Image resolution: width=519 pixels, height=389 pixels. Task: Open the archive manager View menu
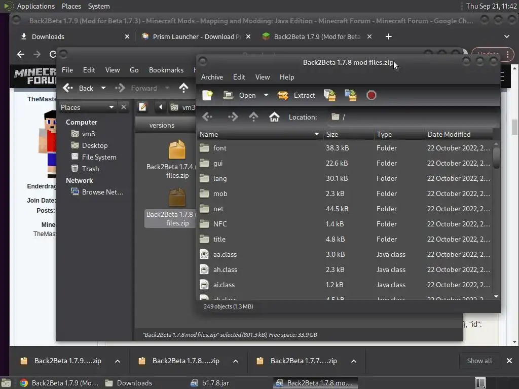tap(263, 77)
